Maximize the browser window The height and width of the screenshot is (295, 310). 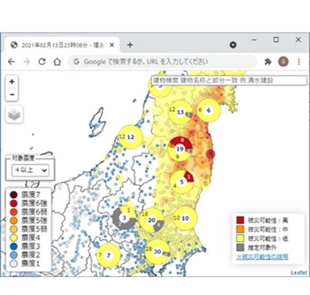click(x=276, y=40)
